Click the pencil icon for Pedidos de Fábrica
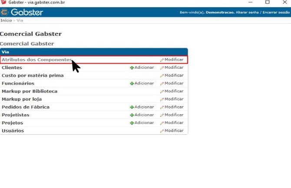 [x=162, y=107]
